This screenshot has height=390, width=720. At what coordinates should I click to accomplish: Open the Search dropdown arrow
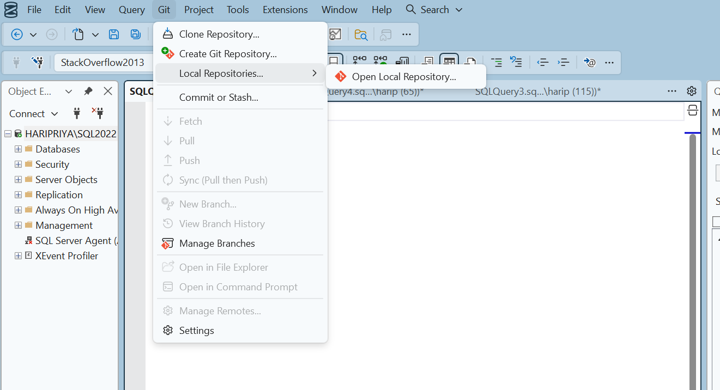coord(458,10)
